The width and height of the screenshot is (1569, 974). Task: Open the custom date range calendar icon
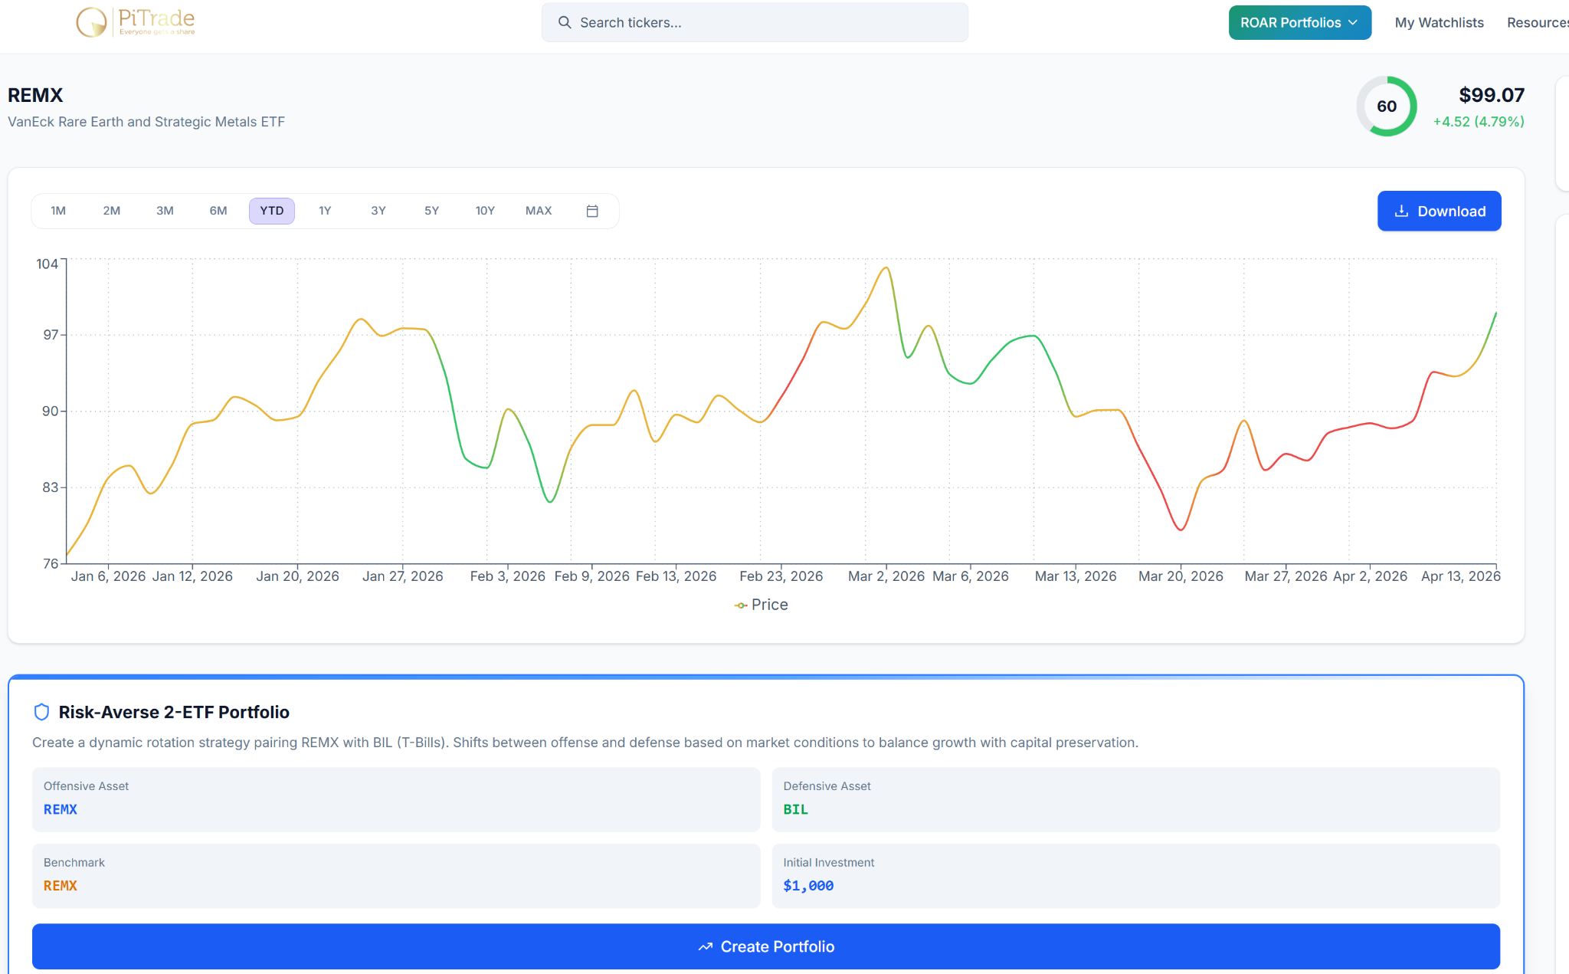click(592, 211)
